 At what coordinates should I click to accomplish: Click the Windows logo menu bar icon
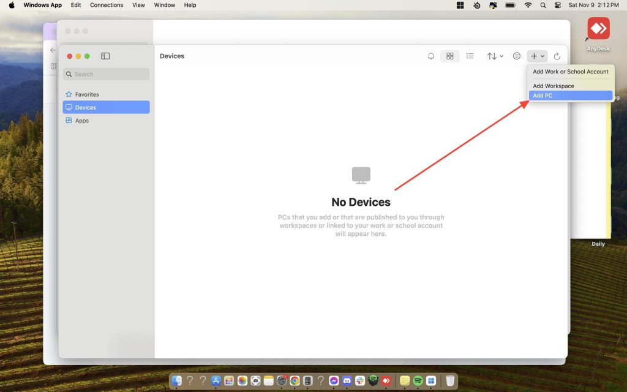tap(460, 5)
